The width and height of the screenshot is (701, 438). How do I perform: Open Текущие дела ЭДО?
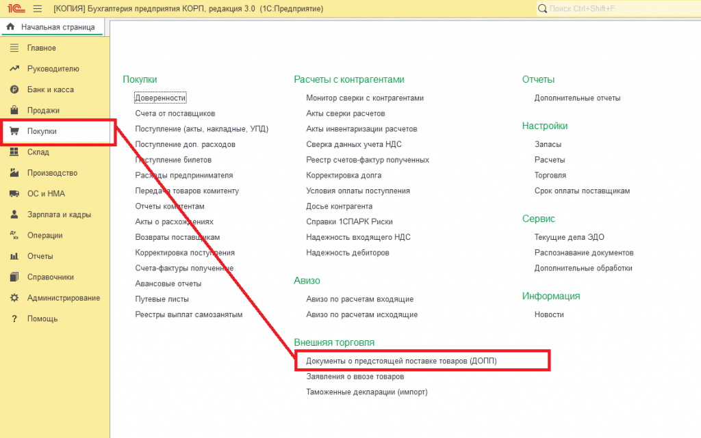tap(570, 237)
